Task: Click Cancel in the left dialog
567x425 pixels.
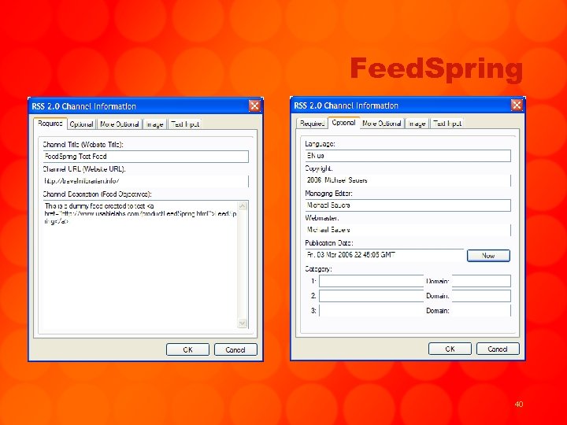Action: (x=235, y=349)
